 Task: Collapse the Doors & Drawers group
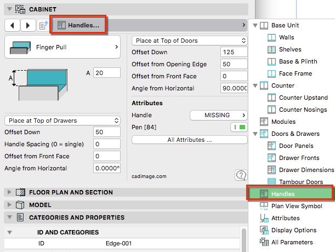pyautogui.click(x=255, y=134)
